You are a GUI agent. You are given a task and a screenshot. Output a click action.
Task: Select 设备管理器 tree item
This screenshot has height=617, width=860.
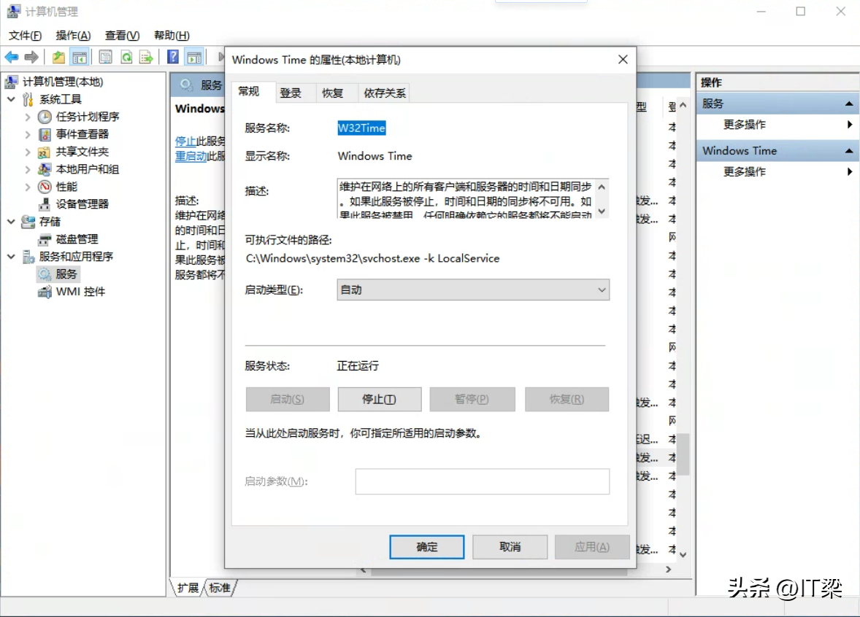(82, 204)
